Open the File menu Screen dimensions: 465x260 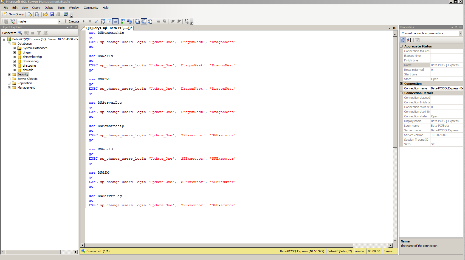point(6,8)
